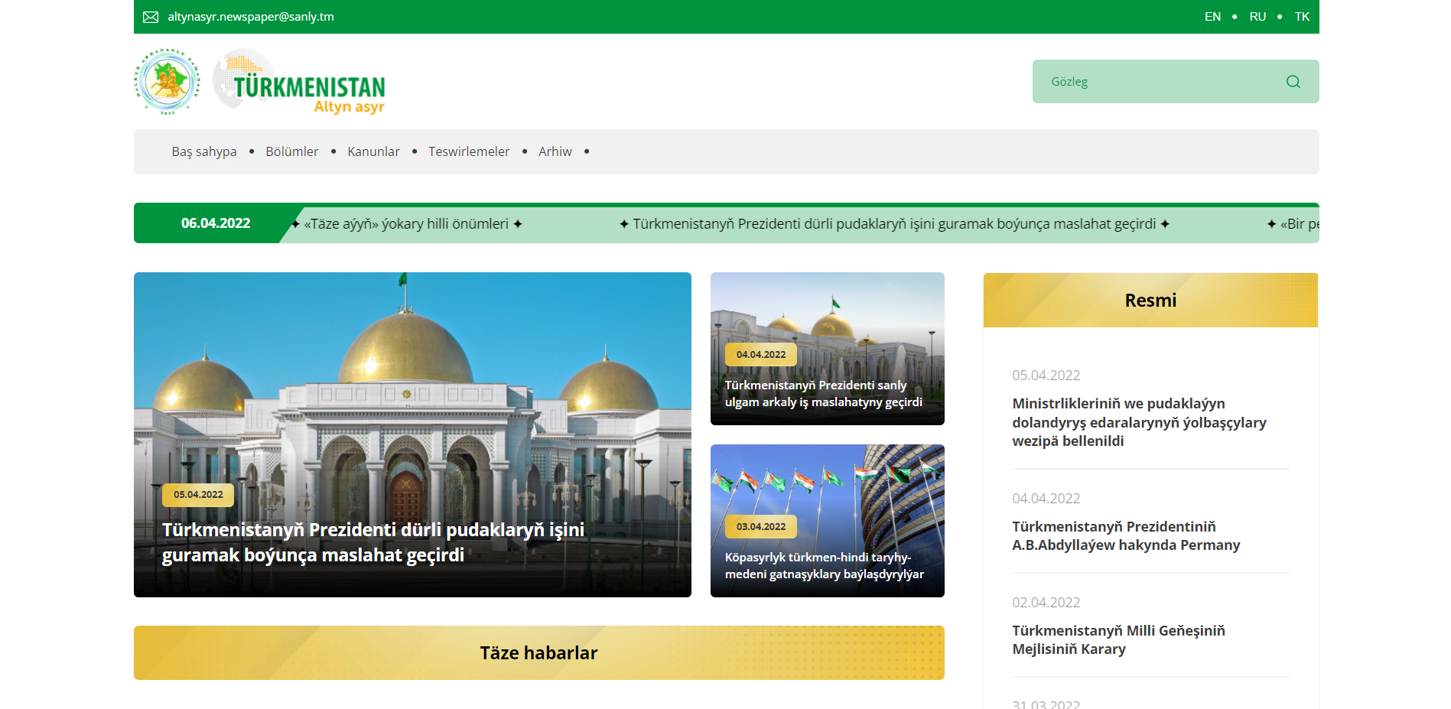
Task: Click the Täze habarlar section header
Action: click(x=539, y=653)
